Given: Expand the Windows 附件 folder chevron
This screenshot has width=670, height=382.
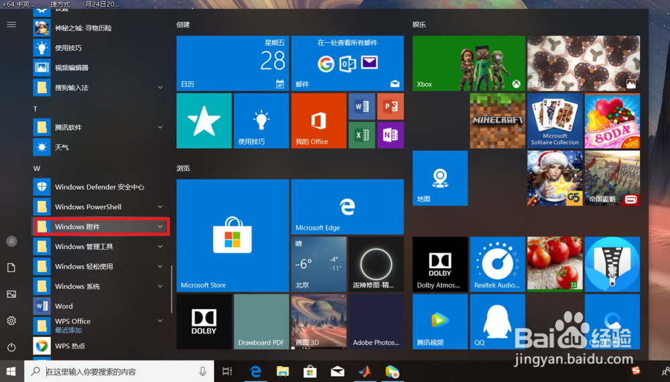Looking at the screenshot, I should click(160, 227).
